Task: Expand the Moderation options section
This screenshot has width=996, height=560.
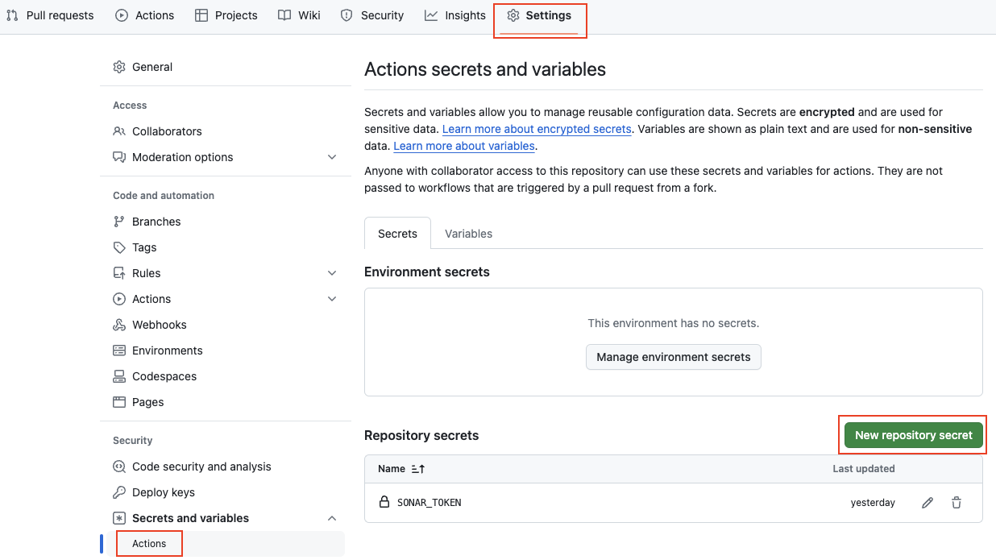Action: [332, 157]
